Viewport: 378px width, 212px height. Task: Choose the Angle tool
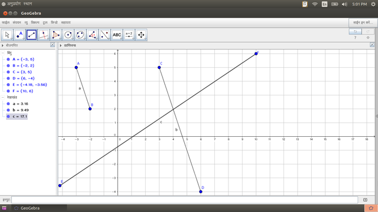coord(92,35)
